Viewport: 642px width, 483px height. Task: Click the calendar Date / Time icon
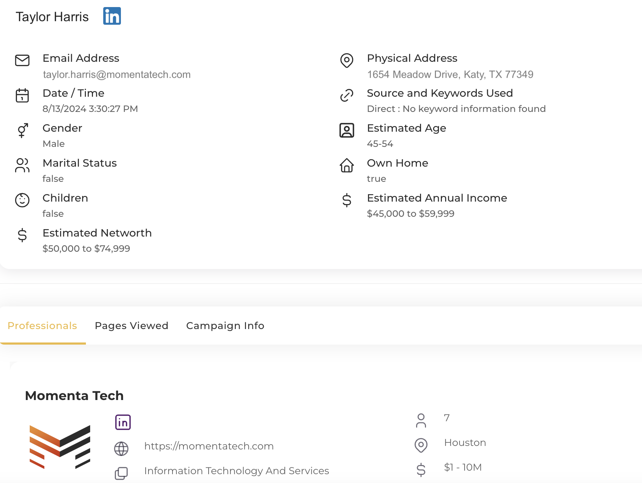22,95
